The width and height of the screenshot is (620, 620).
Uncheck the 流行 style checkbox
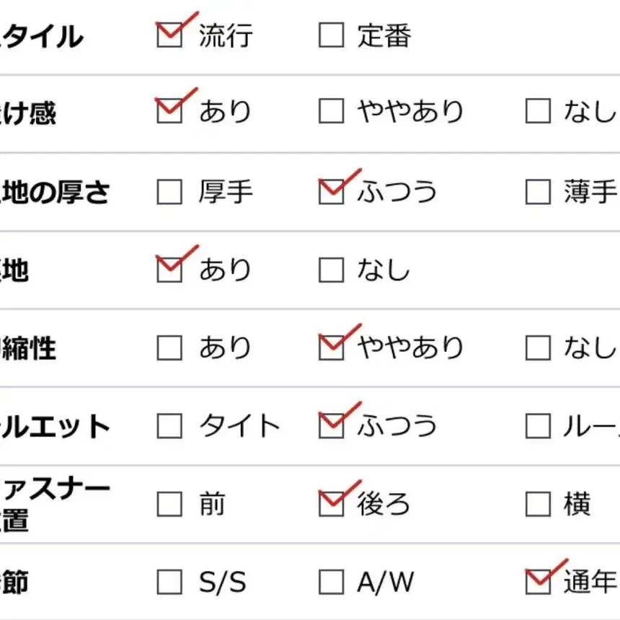(x=169, y=35)
